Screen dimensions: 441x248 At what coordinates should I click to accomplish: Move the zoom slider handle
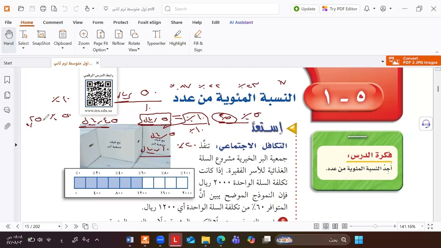[x=376, y=226]
